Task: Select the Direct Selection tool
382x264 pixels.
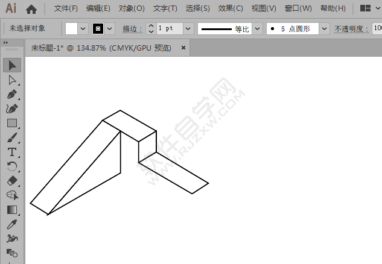Action: [12, 80]
